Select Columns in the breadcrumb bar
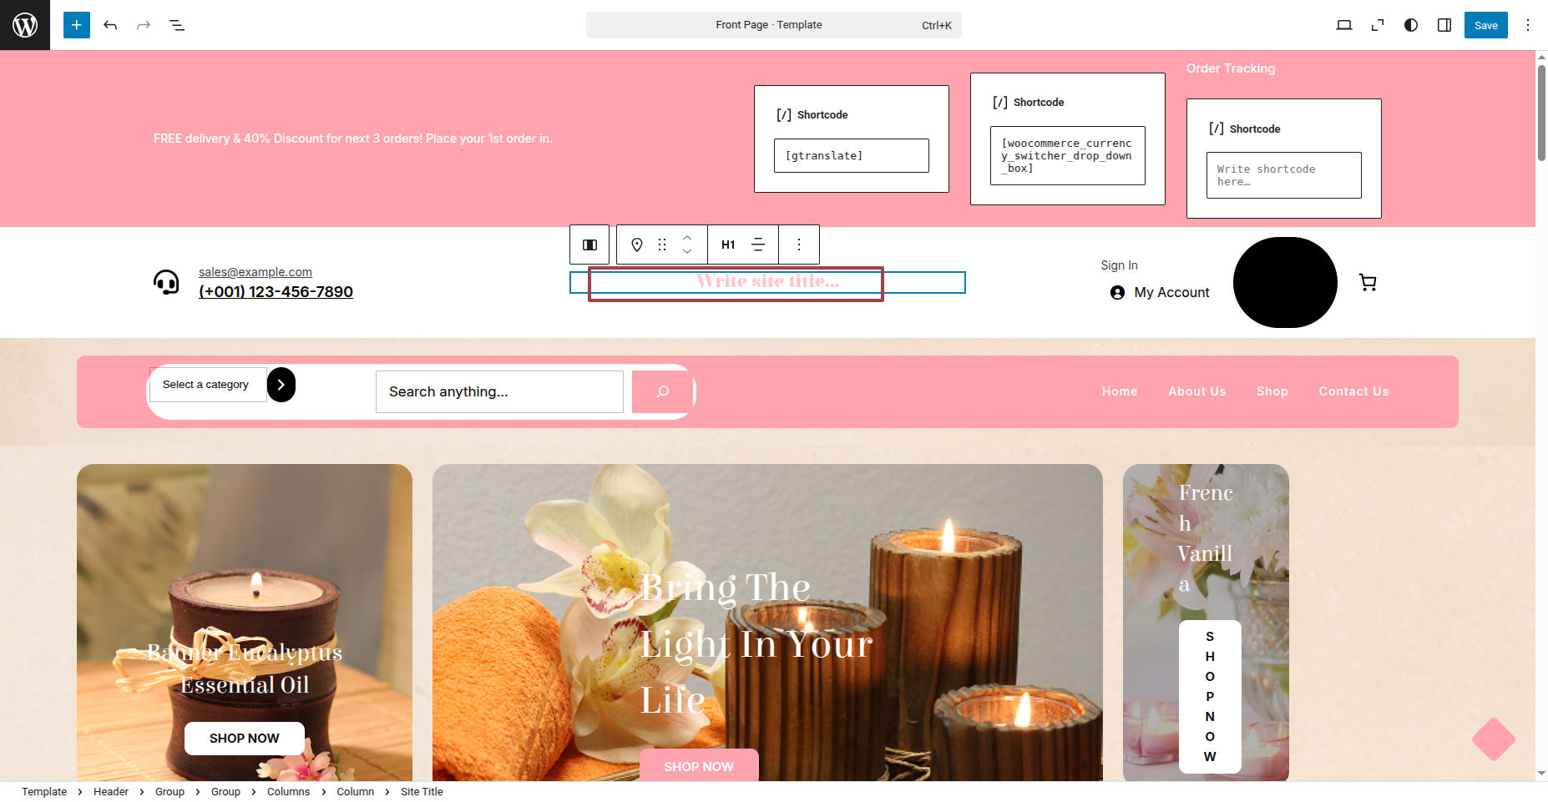1548x802 pixels. pos(288,791)
